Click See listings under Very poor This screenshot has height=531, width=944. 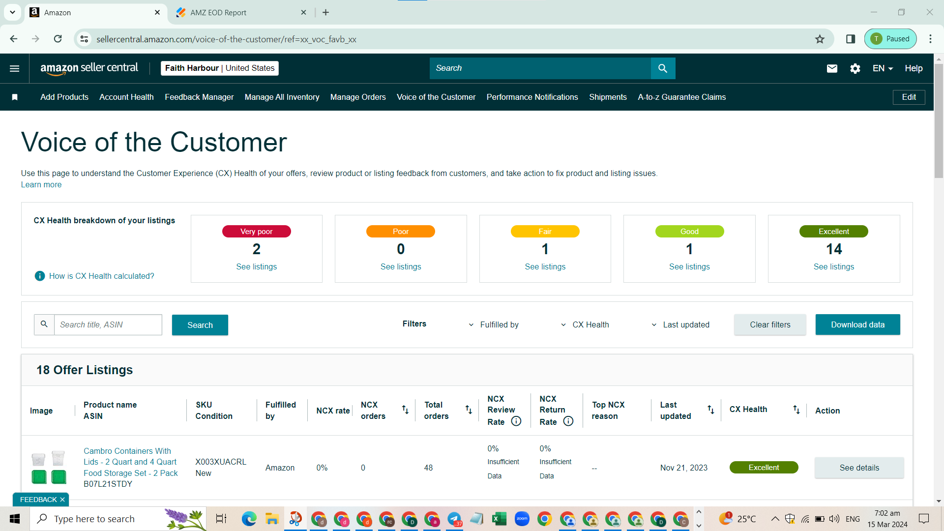click(257, 267)
